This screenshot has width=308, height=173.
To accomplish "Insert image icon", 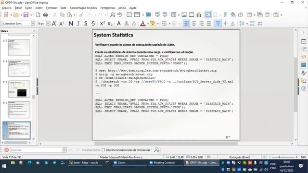I will (184, 15).
